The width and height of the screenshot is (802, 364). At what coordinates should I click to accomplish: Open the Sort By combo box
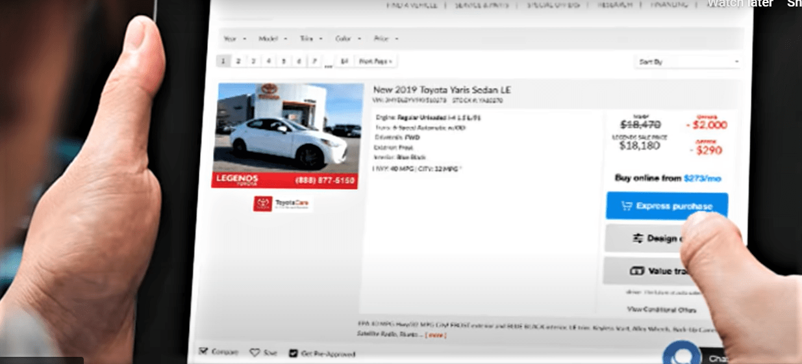tap(687, 62)
